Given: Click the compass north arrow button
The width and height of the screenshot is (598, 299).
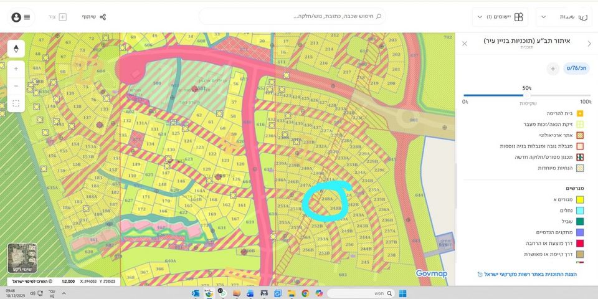Looking at the screenshot, I should click(16, 48).
